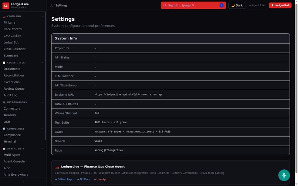
Task: Click the race car icon in footer card
Action: (57, 168)
